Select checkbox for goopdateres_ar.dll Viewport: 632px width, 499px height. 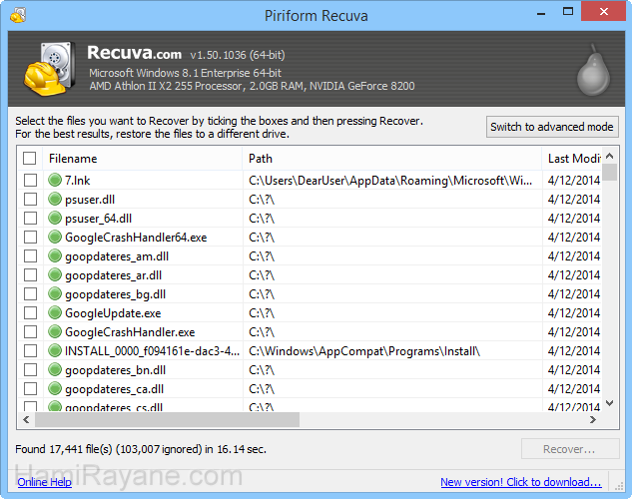tap(30, 274)
